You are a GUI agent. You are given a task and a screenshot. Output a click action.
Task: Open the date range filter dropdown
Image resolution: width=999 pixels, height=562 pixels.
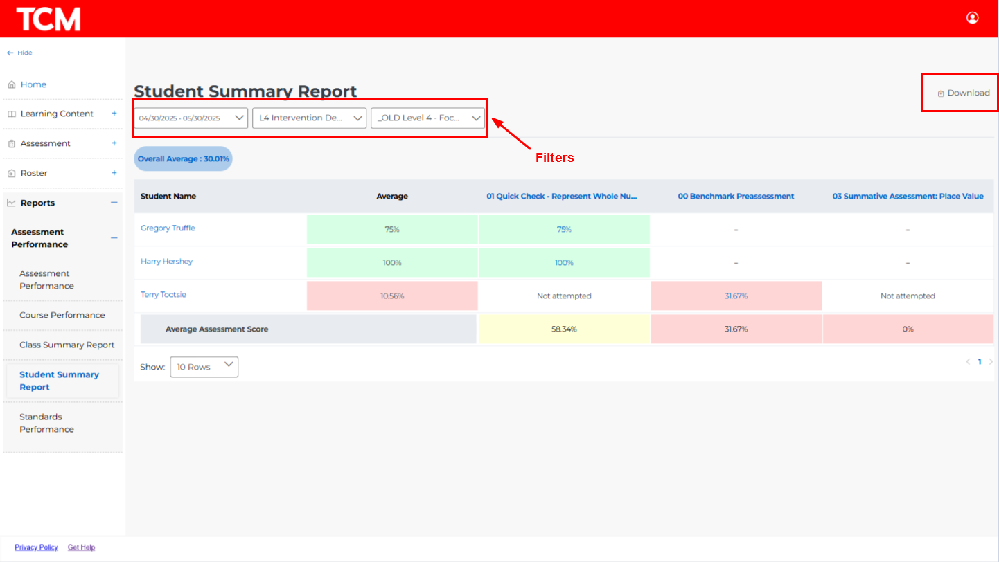pos(191,118)
